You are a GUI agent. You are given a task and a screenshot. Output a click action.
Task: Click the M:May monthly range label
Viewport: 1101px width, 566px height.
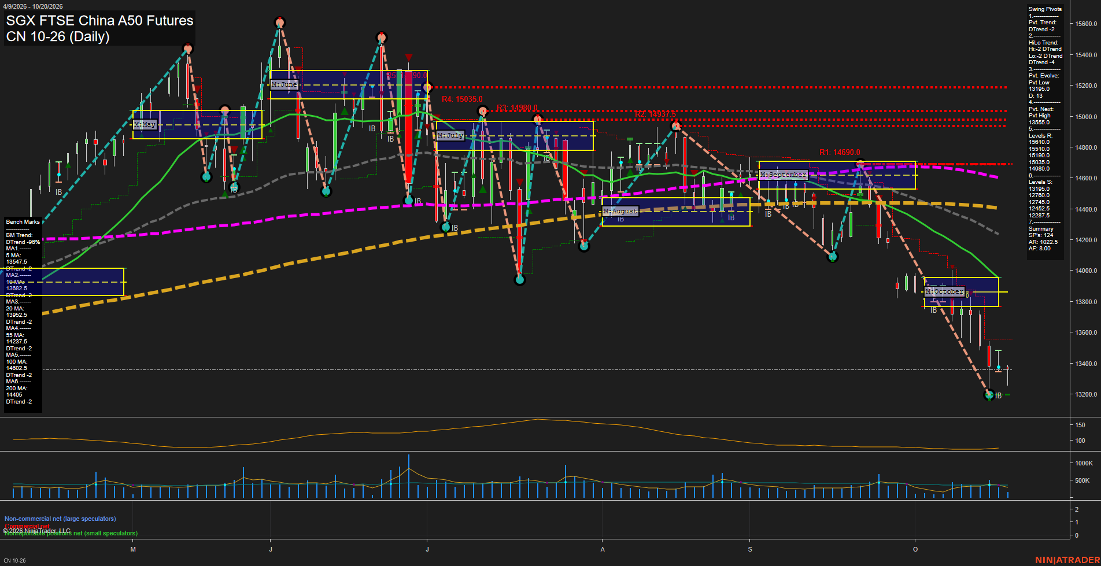145,124
